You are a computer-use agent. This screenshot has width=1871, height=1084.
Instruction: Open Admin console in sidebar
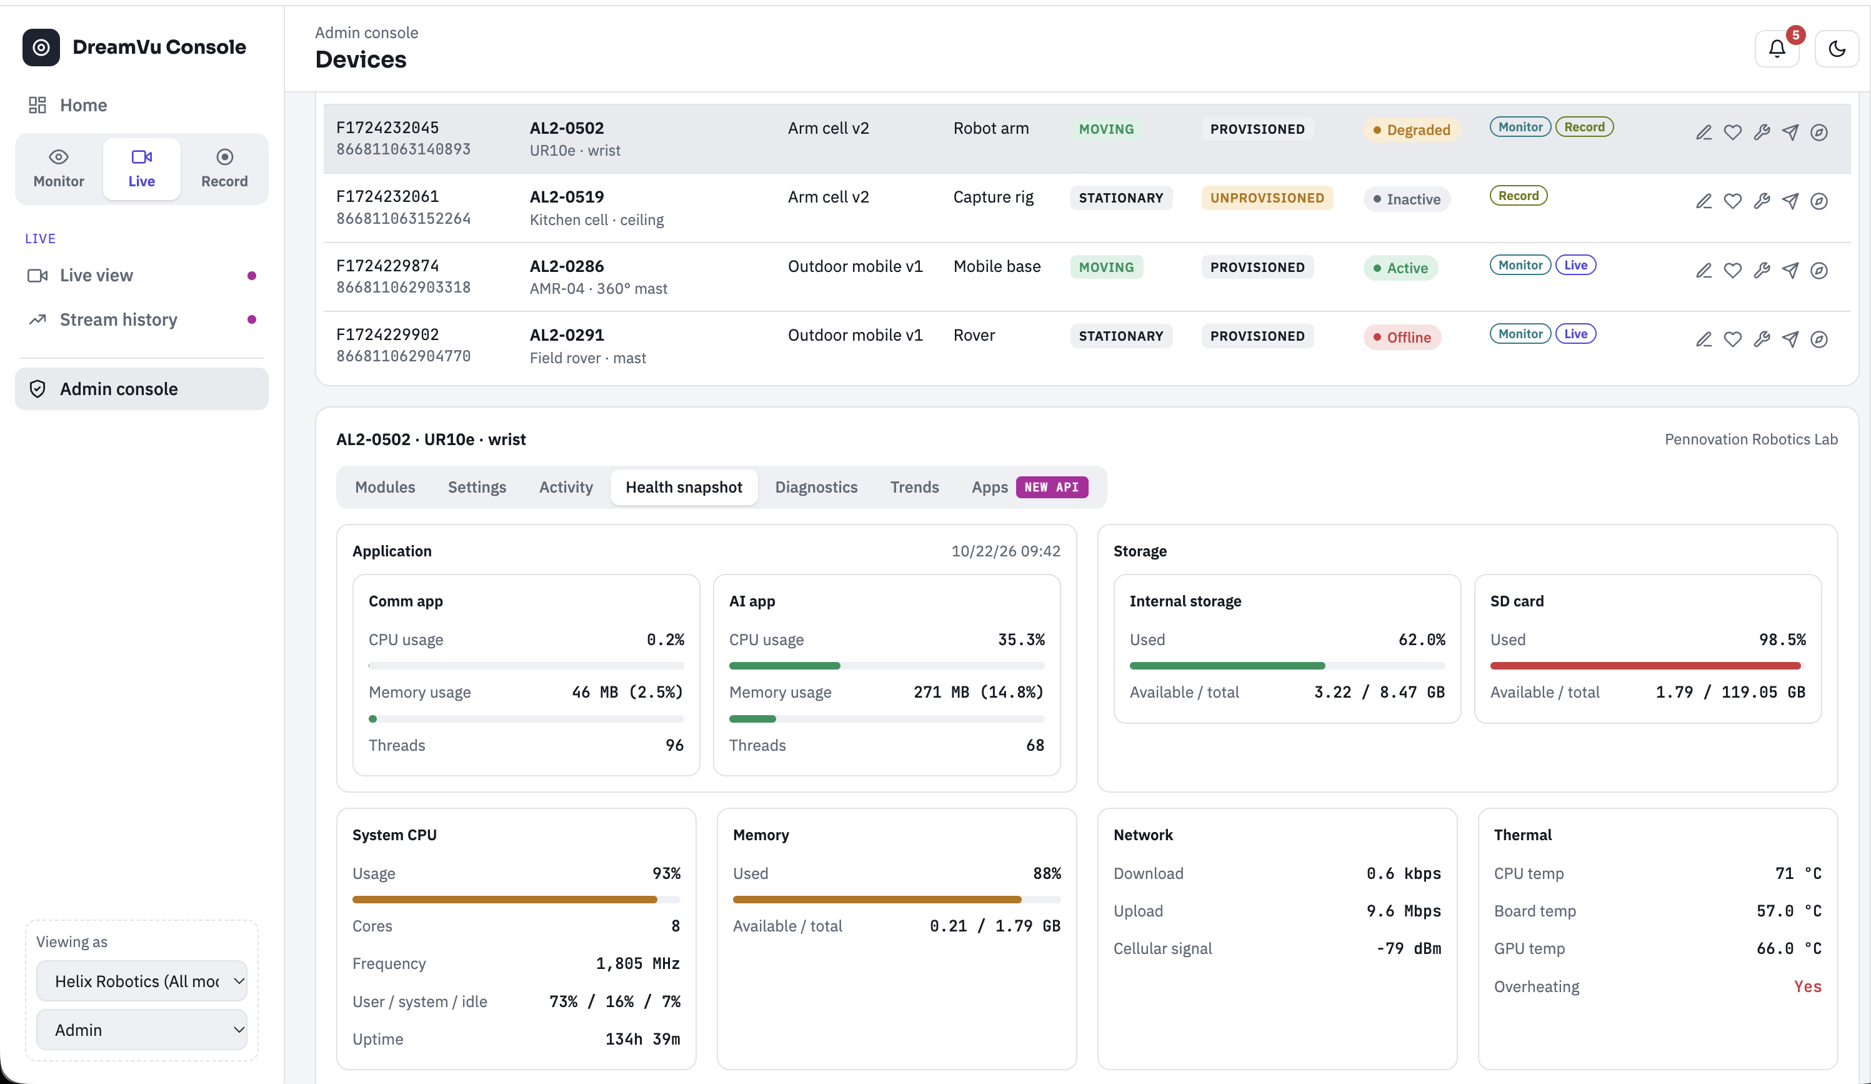click(141, 389)
